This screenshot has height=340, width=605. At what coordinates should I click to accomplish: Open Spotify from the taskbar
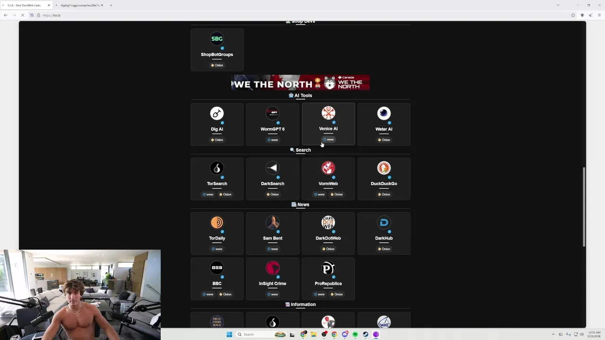(x=355, y=334)
